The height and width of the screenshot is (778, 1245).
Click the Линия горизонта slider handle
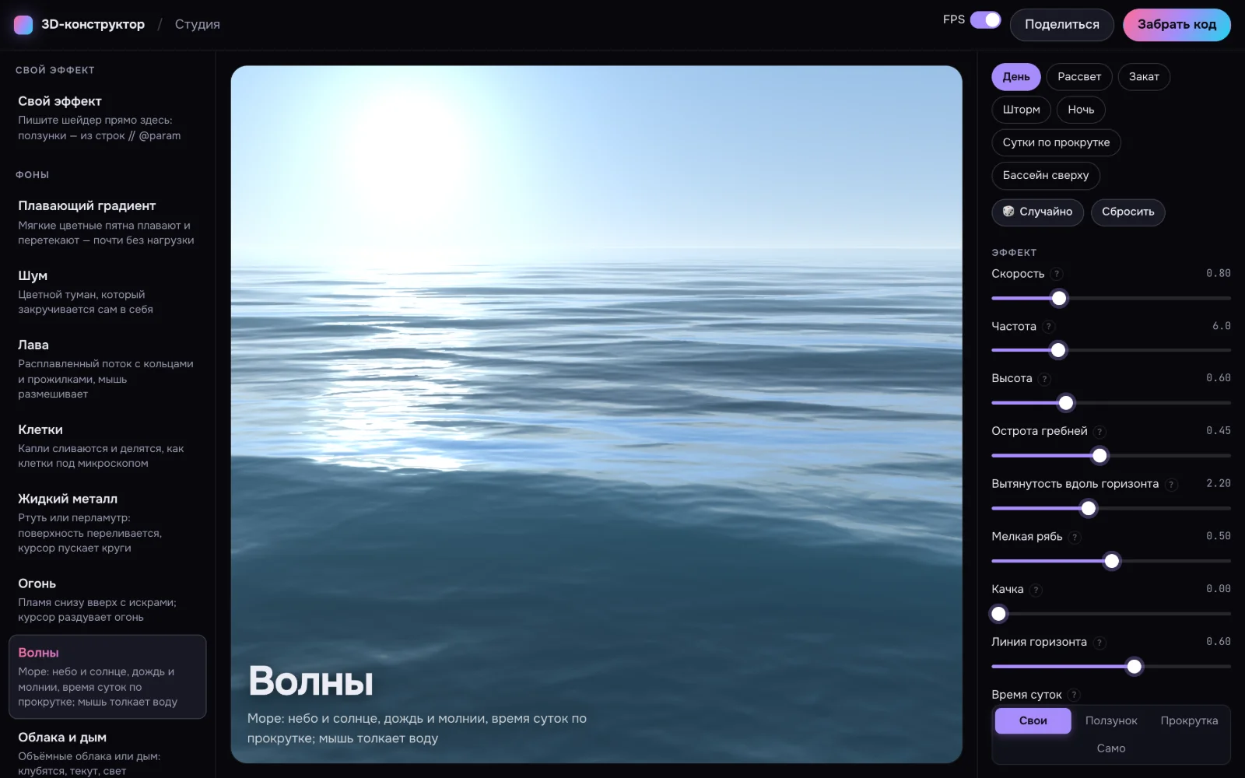pos(1135,667)
